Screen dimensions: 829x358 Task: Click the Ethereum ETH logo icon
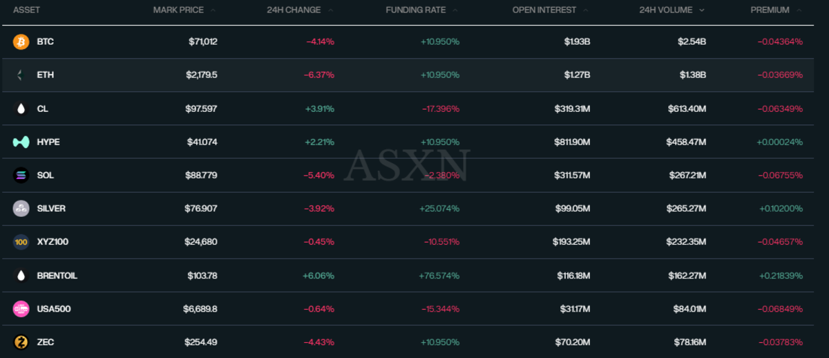(x=21, y=75)
